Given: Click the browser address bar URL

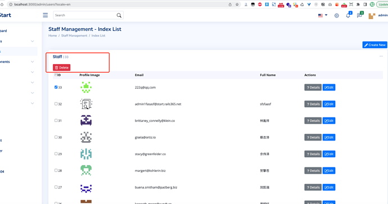Looking at the screenshot, I should point(42,4).
